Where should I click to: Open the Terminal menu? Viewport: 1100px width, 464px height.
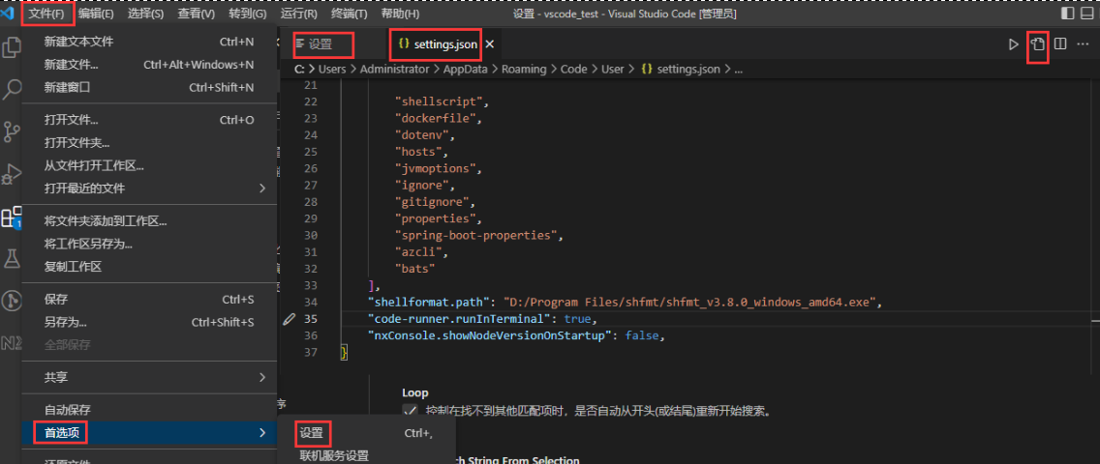pos(350,14)
